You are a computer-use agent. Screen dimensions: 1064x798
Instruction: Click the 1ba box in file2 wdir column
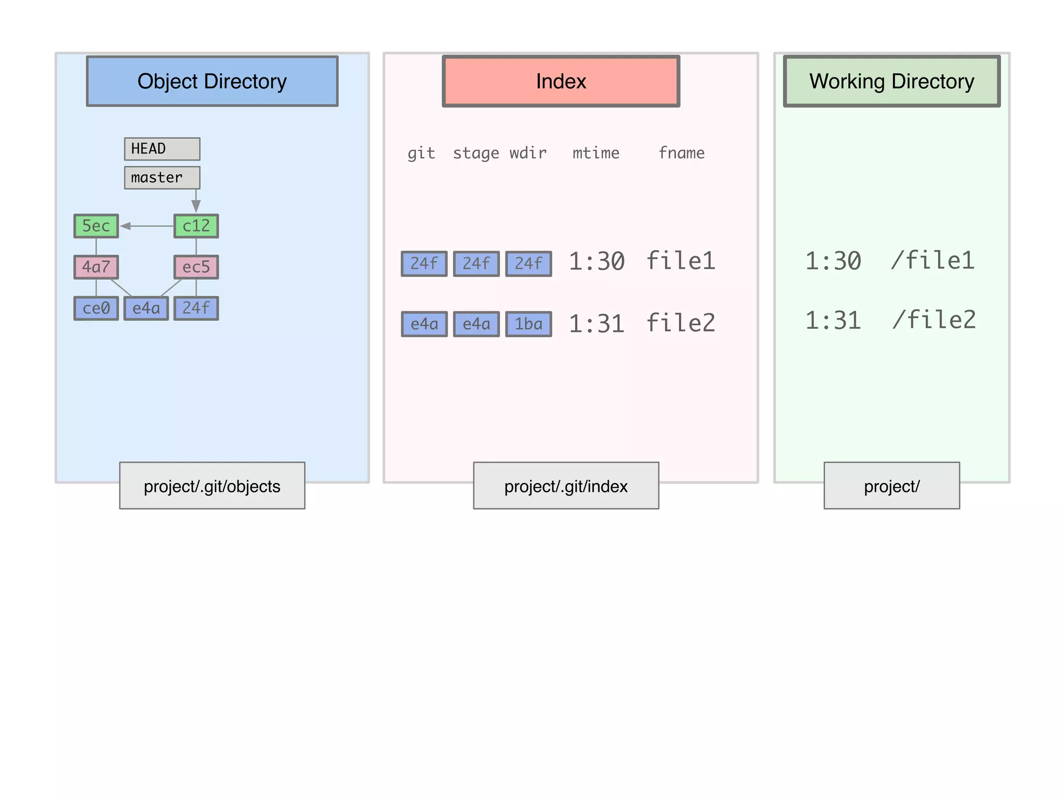pyautogui.click(x=528, y=324)
